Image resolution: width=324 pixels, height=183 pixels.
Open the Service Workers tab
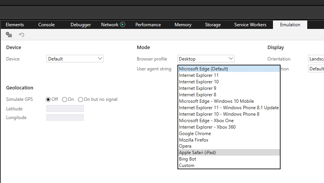point(250,25)
